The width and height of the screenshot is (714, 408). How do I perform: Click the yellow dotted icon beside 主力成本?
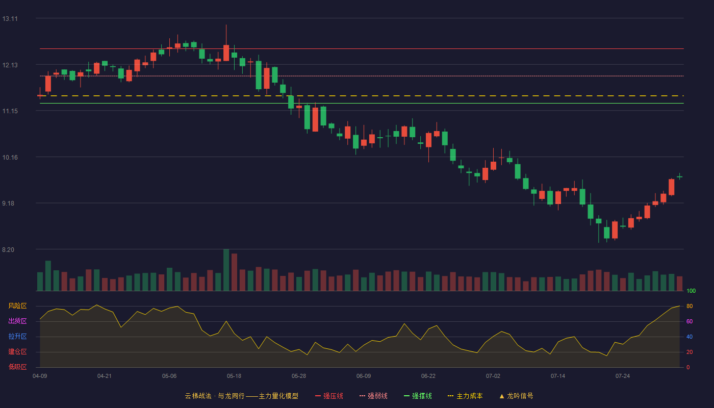tap(451, 396)
